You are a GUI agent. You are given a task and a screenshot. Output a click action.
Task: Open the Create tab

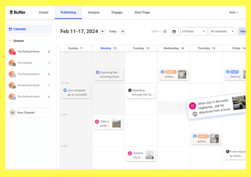(x=44, y=12)
